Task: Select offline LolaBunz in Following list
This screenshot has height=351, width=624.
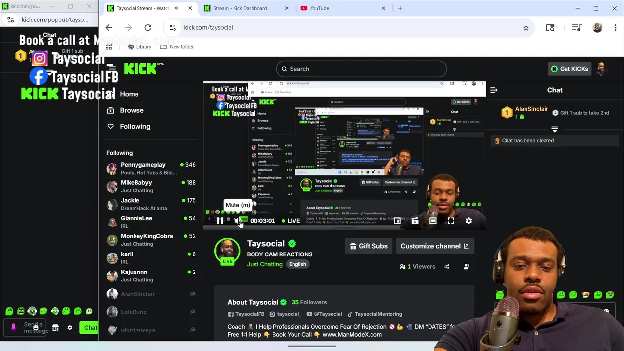Action: [x=151, y=312]
